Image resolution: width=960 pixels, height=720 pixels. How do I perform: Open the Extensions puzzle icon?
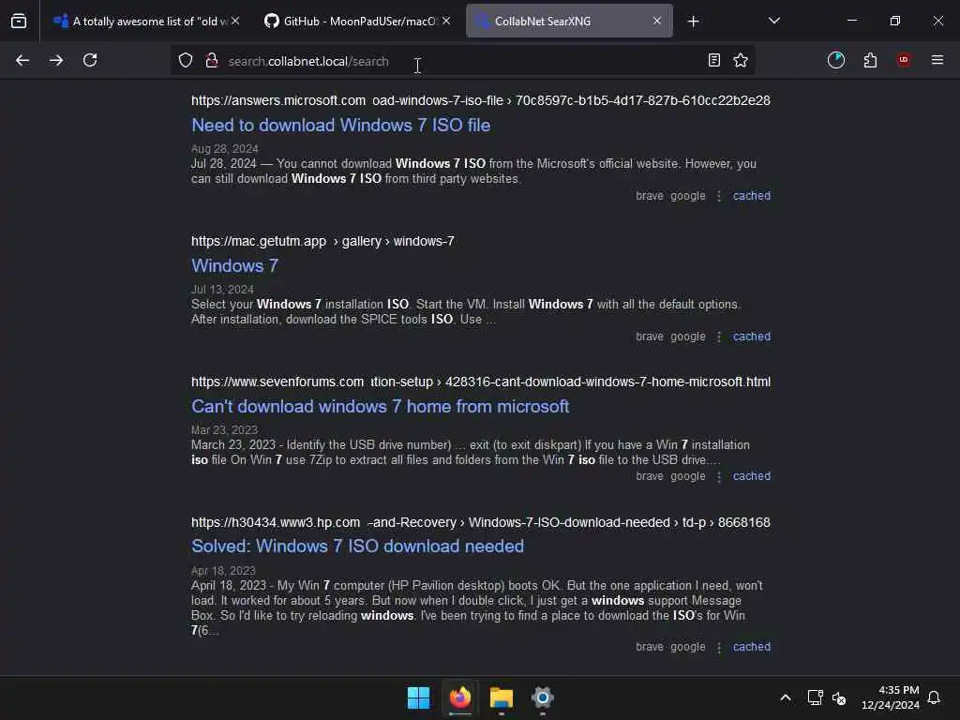coord(870,60)
